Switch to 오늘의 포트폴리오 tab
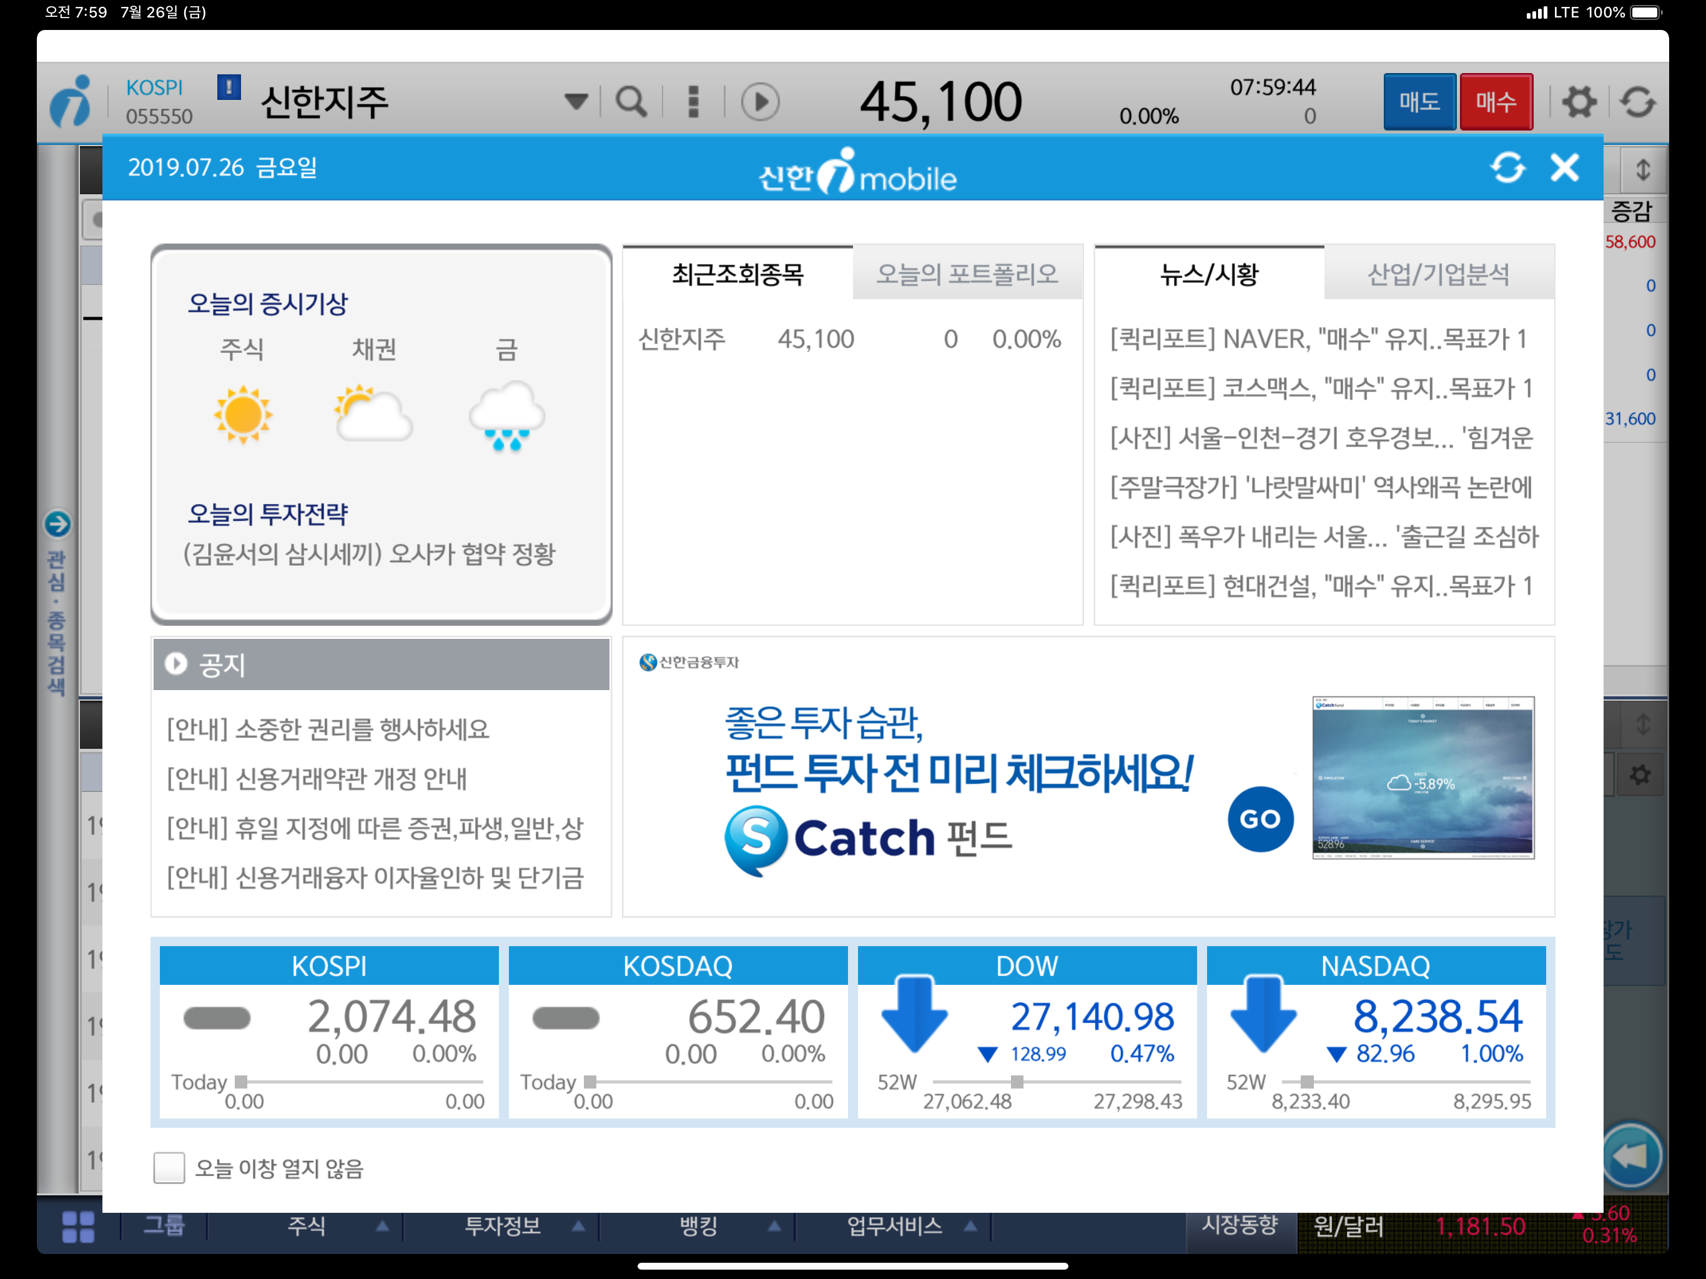This screenshot has width=1706, height=1279. point(967,274)
